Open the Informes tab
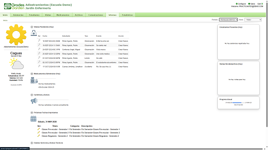Image resolution: width=268 pixels, height=150 pixels. point(112,15)
